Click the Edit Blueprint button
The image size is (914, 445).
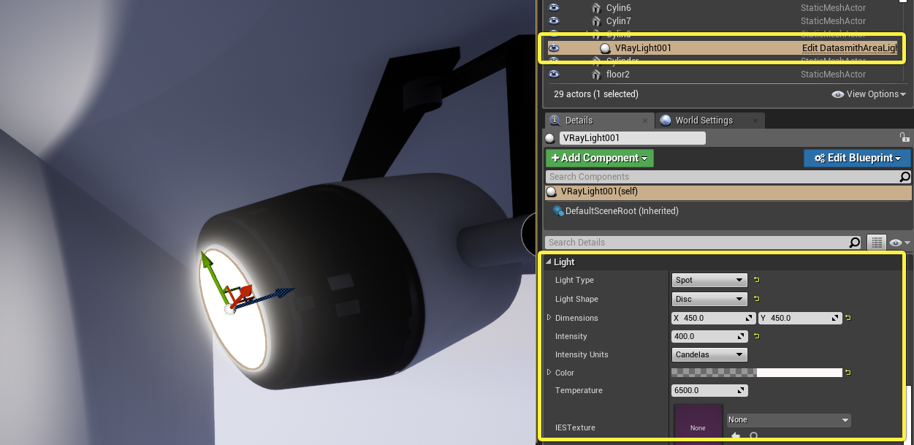click(858, 158)
